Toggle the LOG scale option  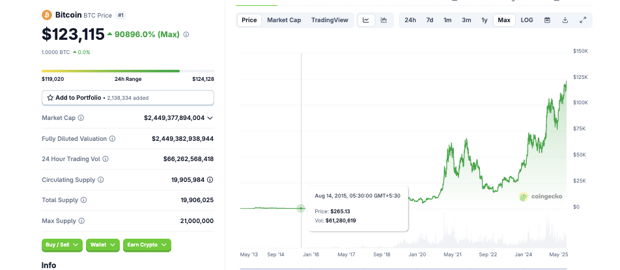[x=527, y=20]
